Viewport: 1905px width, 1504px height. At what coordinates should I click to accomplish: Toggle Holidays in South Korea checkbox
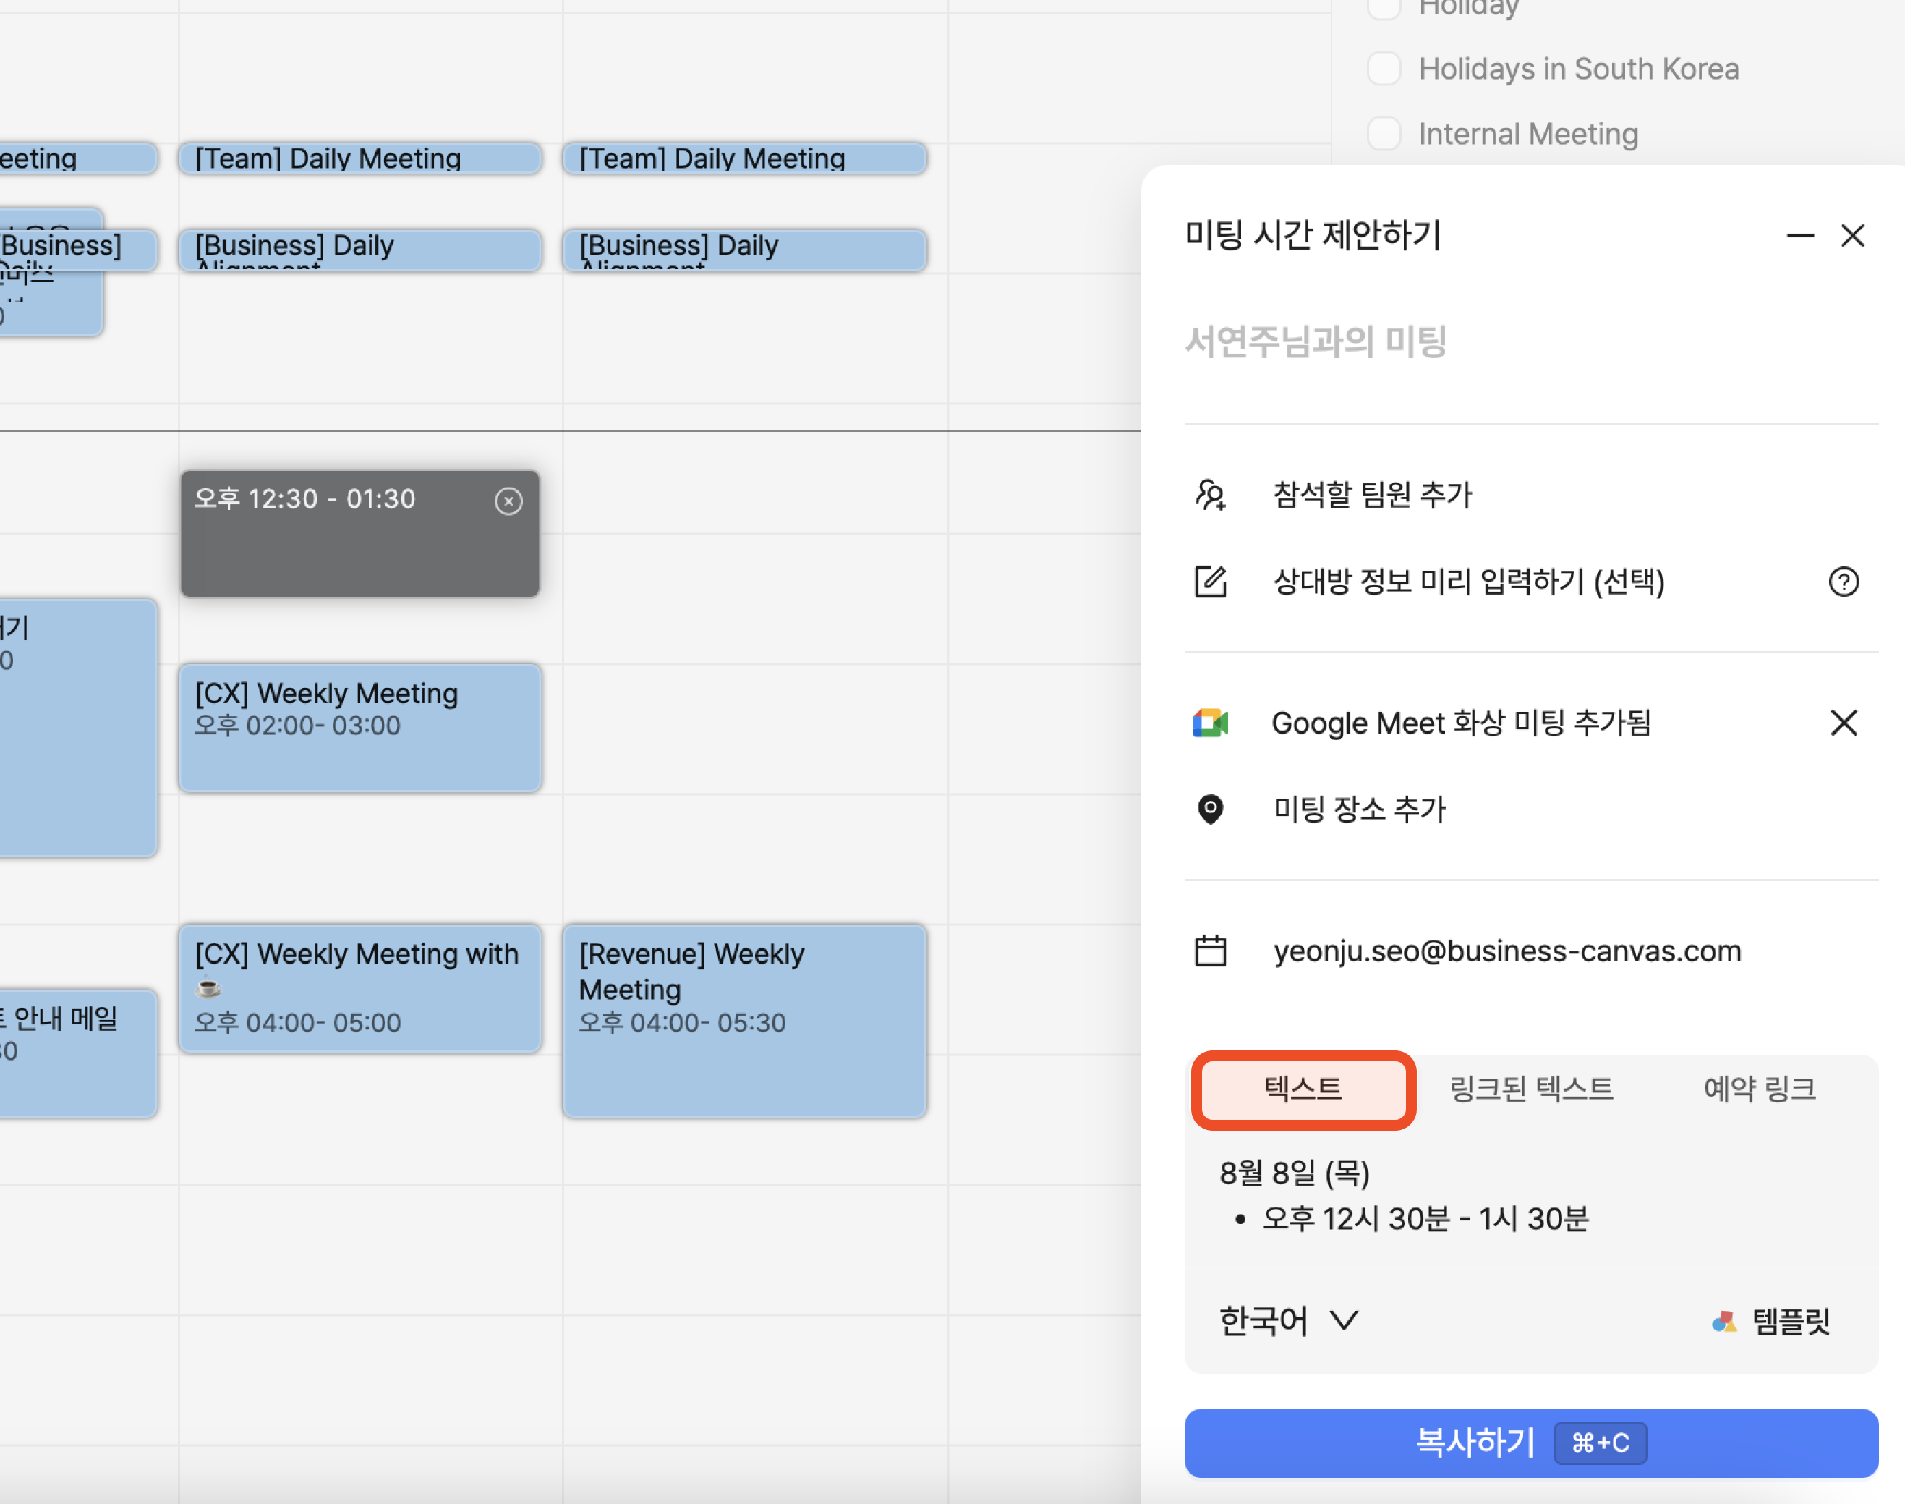click(x=1384, y=69)
